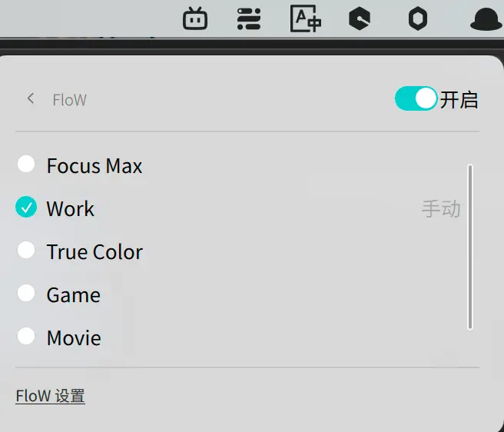Click the Focus Max label text
Image resolution: width=504 pixels, height=432 pixels.
(94, 166)
